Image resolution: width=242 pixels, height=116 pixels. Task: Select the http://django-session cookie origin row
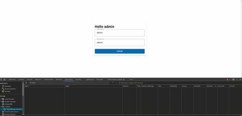tap(11, 109)
